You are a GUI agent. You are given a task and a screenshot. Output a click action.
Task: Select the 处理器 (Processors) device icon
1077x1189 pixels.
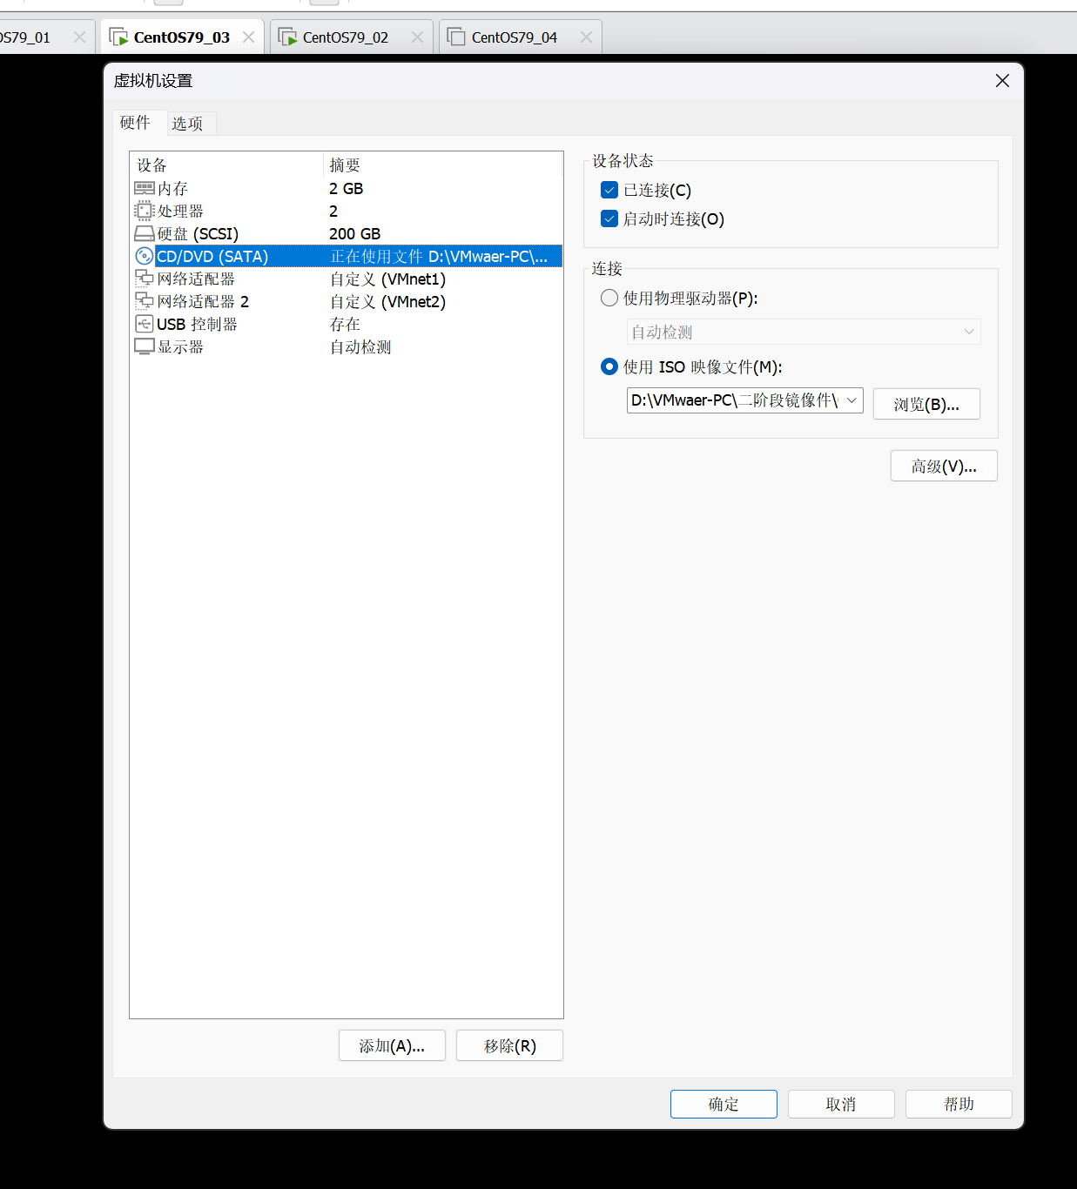point(145,211)
